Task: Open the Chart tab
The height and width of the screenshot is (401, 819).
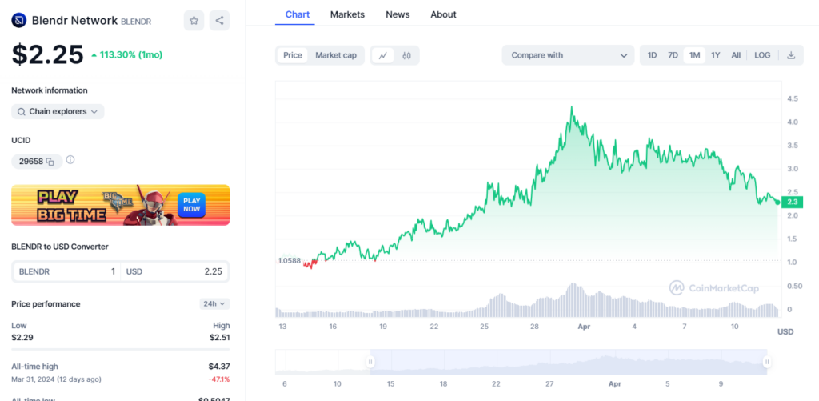Action: tap(298, 14)
